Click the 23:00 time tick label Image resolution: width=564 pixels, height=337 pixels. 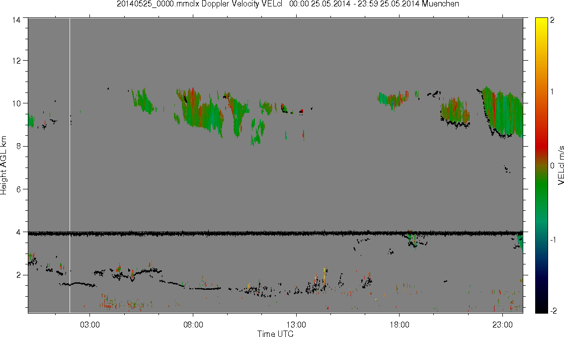pos(502,325)
